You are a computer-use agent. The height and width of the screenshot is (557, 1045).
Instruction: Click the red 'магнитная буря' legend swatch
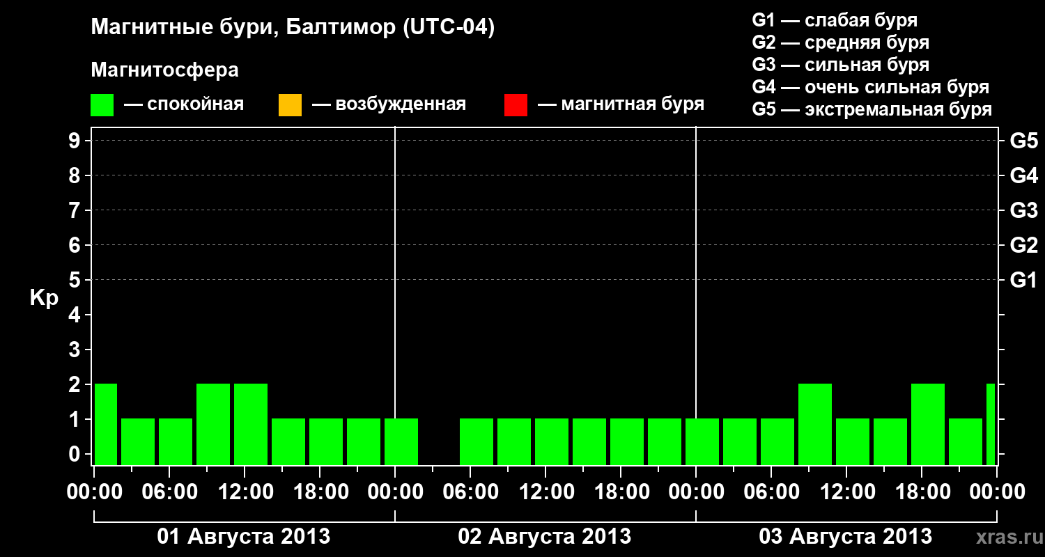pyautogui.click(x=516, y=105)
